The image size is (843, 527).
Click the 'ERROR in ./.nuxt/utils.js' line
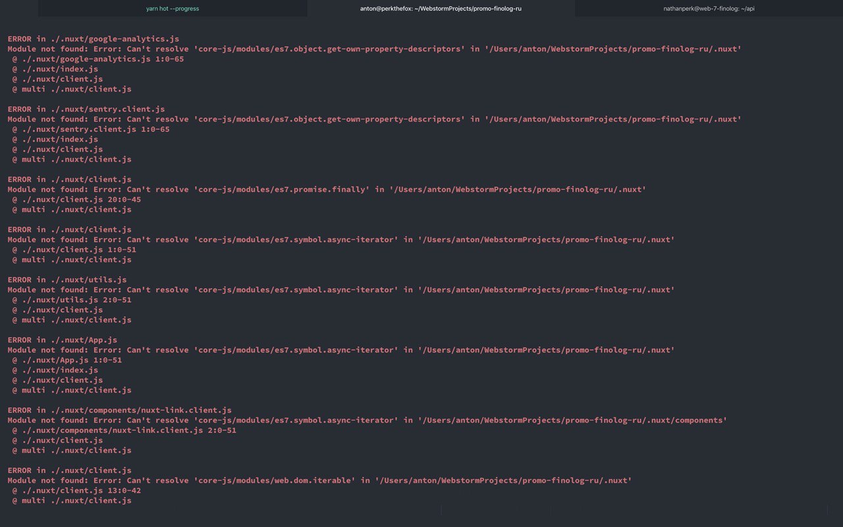[x=67, y=280]
